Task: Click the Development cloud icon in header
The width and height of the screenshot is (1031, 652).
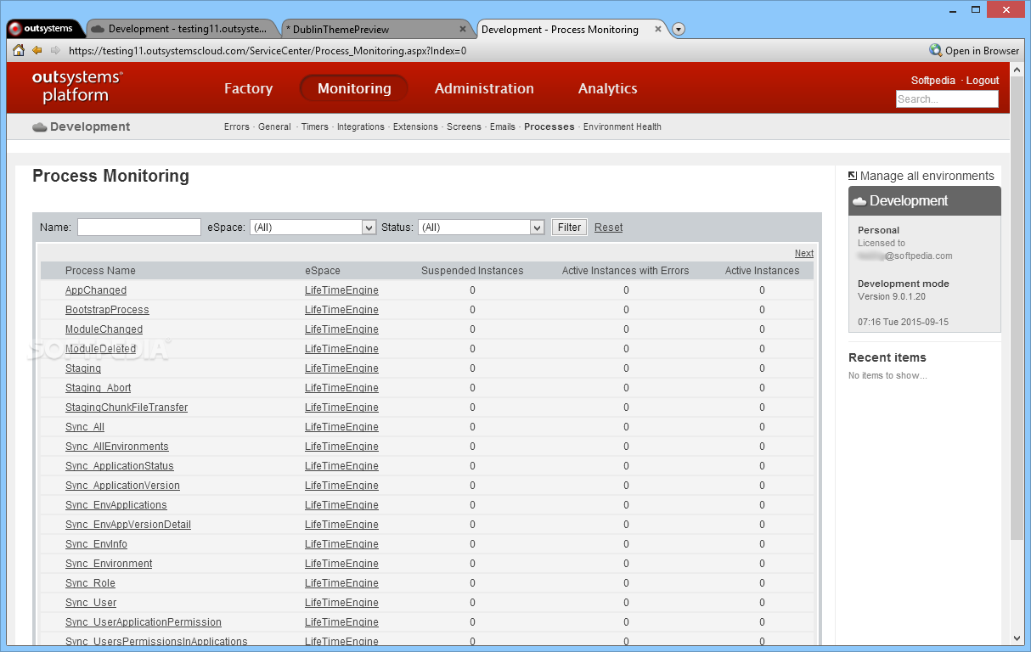Action: click(x=39, y=127)
